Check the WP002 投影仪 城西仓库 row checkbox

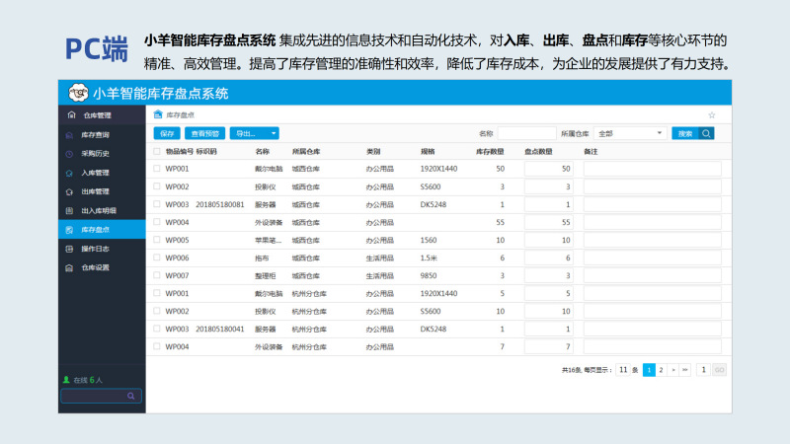pyautogui.click(x=157, y=186)
